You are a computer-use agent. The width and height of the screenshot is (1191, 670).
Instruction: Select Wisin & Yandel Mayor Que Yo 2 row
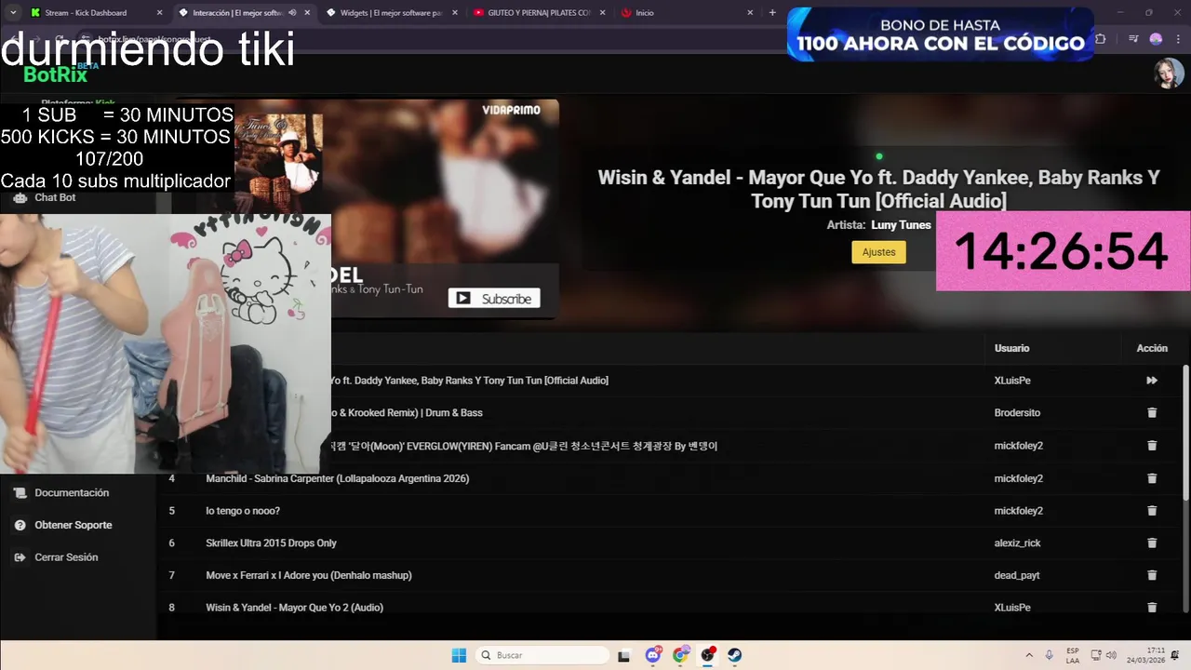[x=670, y=608]
